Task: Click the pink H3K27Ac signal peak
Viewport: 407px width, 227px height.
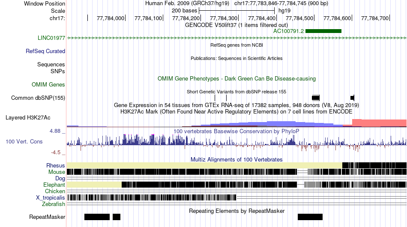Action: point(379,123)
